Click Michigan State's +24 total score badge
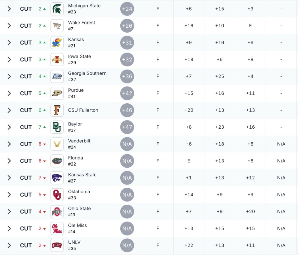The image size is (299, 255). tap(127, 9)
